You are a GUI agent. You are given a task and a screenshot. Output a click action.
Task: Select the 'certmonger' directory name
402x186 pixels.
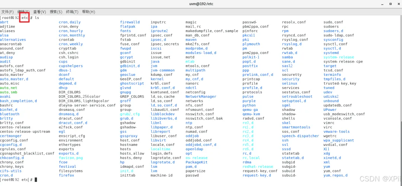(11, 136)
